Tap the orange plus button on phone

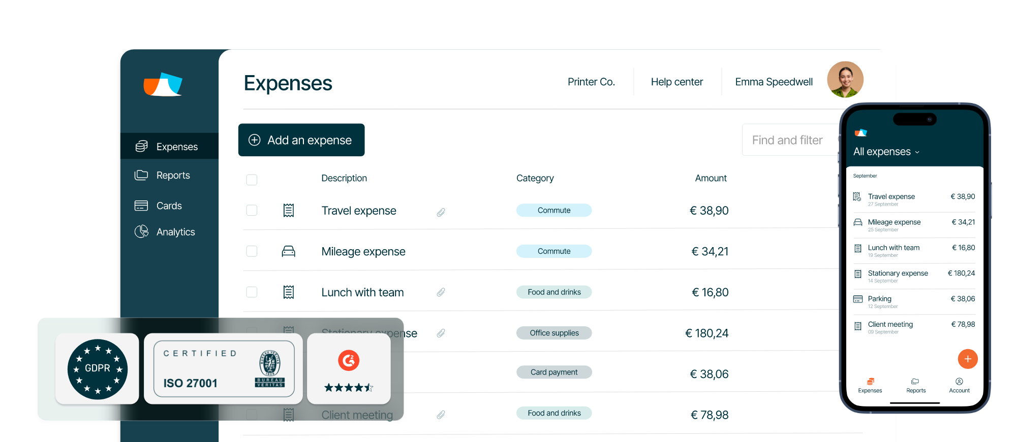(x=967, y=359)
